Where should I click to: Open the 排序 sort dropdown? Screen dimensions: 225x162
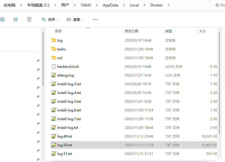tap(50, 19)
